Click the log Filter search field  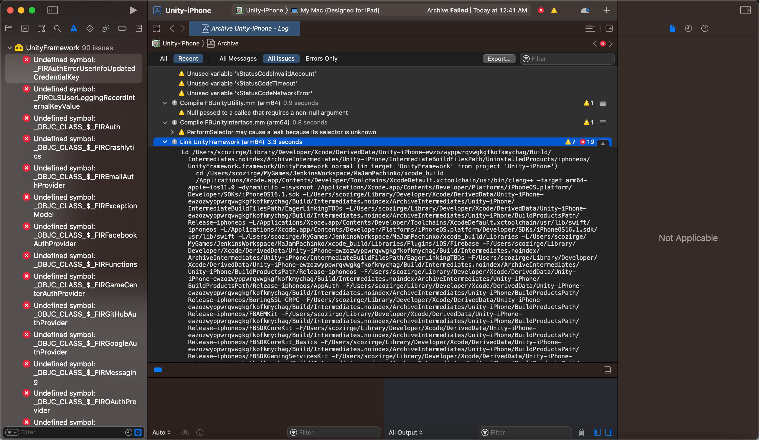tap(567, 59)
